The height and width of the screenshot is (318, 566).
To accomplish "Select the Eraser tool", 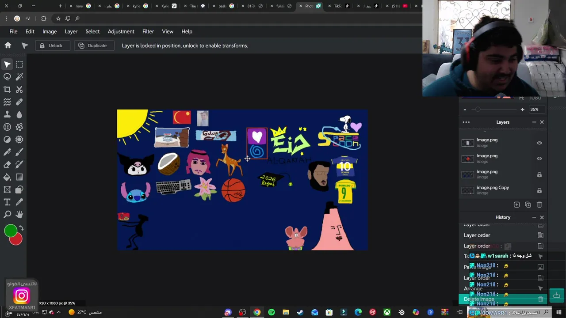I will (x=7, y=164).
